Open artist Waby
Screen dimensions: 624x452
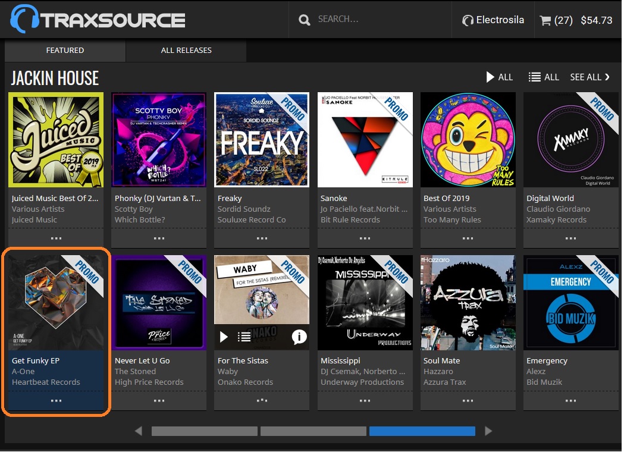228,371
